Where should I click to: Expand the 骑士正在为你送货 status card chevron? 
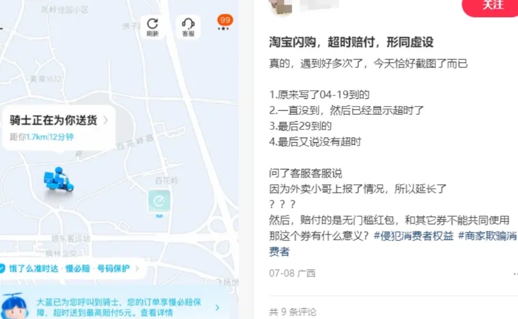(x=106, y=120)
